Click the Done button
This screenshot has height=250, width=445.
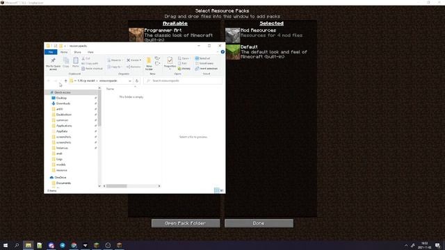(x=259, y=224)
